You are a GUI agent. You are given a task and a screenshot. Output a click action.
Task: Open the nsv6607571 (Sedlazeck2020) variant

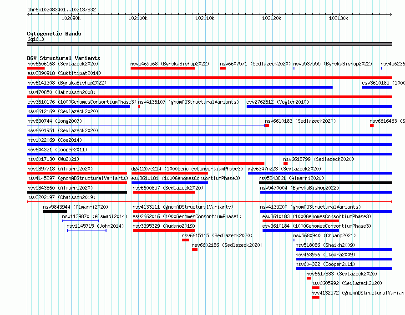255,64
